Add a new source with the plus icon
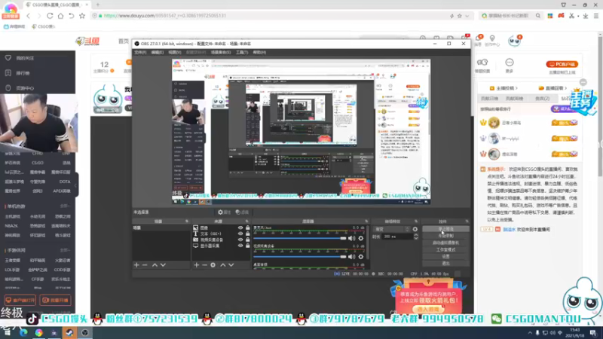 click(197, 265)
